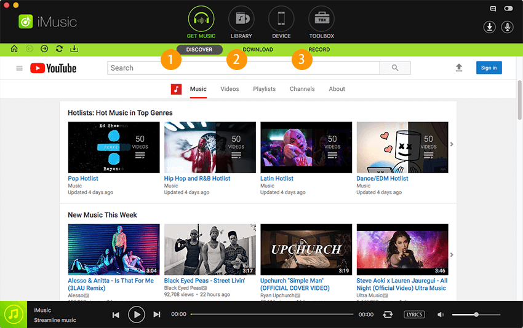Skip to next track

pos(157,314)
